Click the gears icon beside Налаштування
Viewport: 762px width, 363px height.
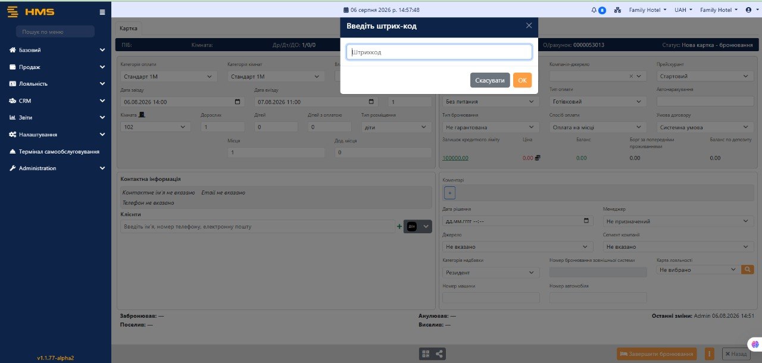pos(13,134)
